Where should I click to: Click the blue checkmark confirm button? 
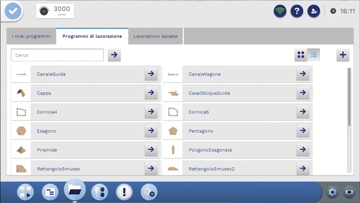pos(13,11)
